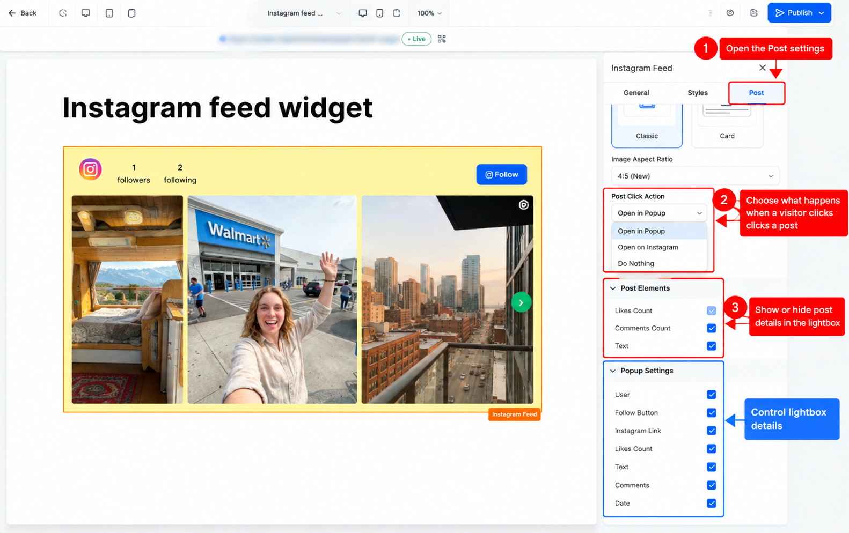The image size is (849, 533).
Task: Collapse the Post Elements section
Action: 613,288
